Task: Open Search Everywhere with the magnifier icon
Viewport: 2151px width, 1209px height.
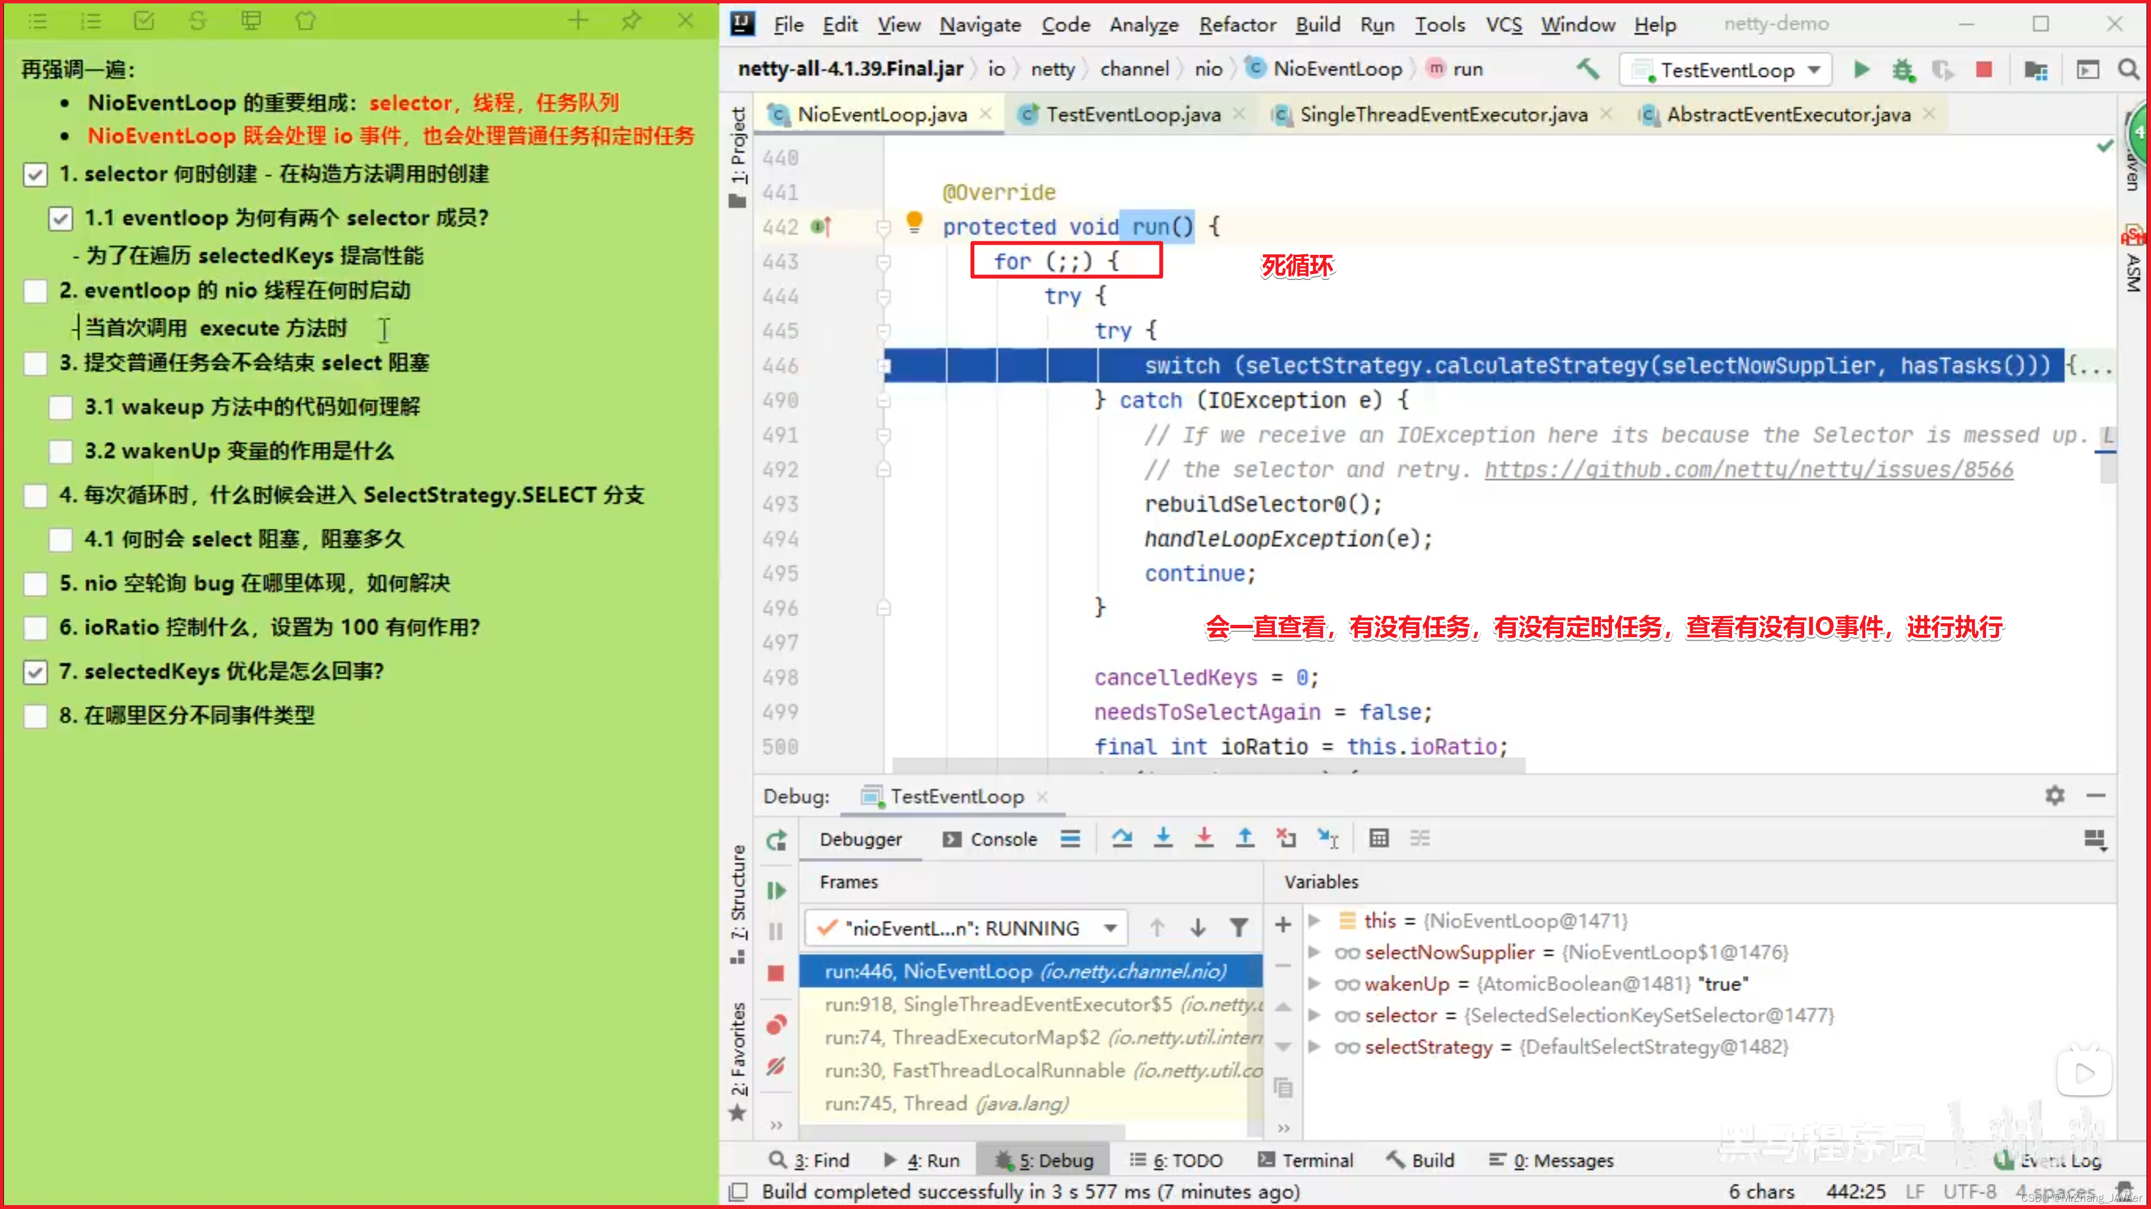Action: click(x=2129, y=69)
